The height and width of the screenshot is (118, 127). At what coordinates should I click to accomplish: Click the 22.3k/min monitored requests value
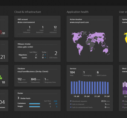click(105, 101)
